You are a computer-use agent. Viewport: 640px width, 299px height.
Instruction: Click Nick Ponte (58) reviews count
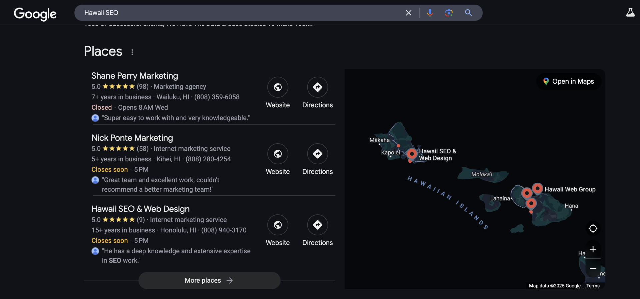click(x=143, y=149)
